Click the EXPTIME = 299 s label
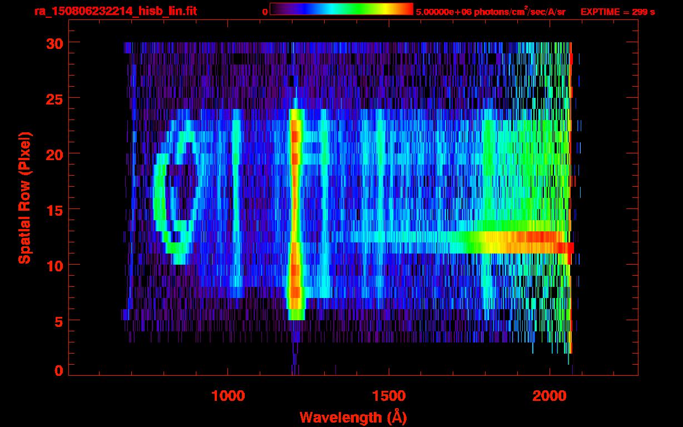 (x=617, y=12)
